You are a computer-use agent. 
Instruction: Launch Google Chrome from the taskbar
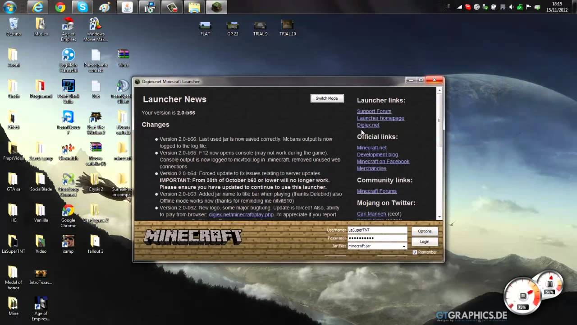click(x=60, y=7)
